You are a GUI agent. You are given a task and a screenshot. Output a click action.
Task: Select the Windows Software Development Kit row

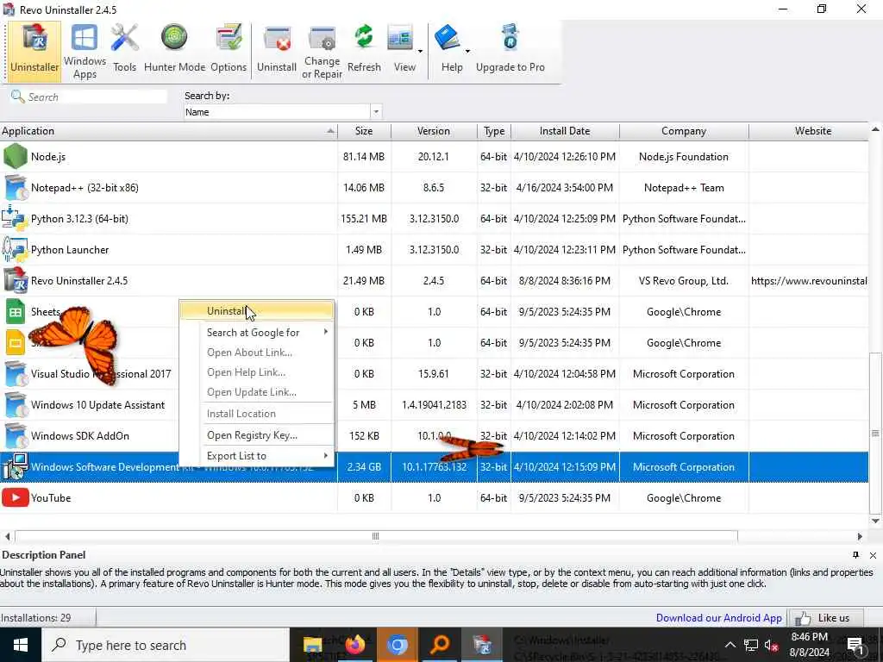[x=434, y=466]
